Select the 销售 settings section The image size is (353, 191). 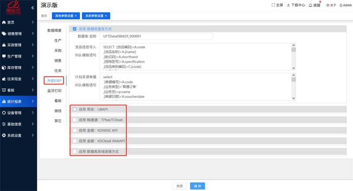click(58, 60)
